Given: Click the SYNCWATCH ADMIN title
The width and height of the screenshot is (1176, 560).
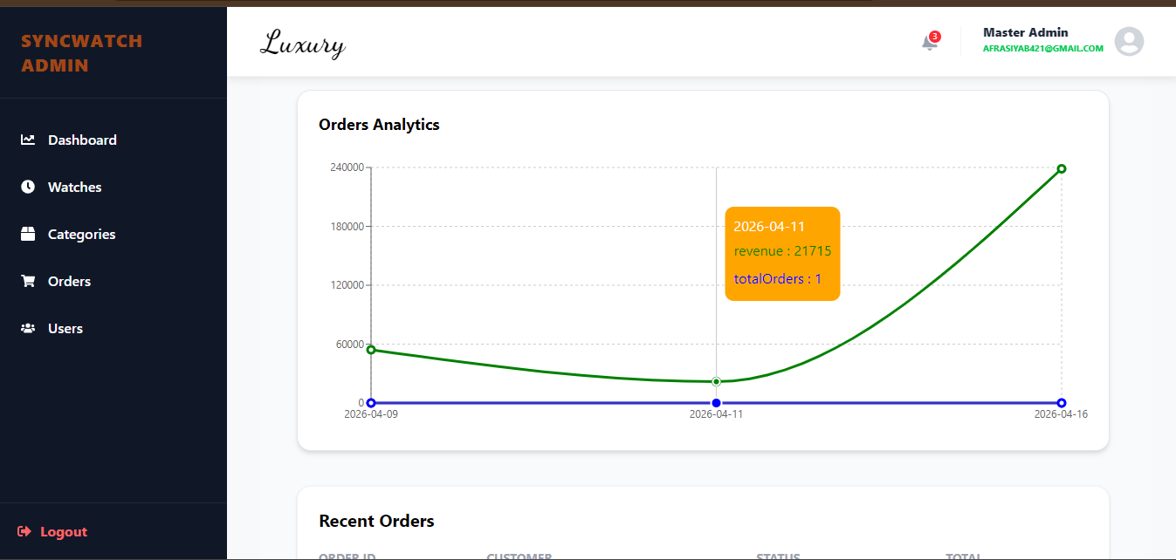Looking at the screenshot, I should [81, 53].
